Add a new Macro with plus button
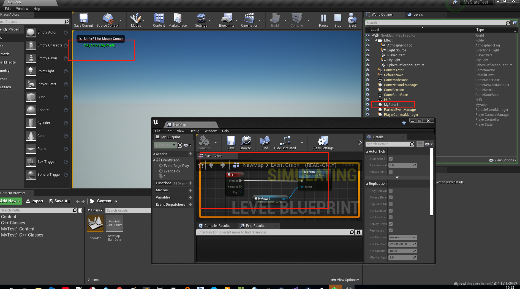The image size is (520, 289). click(x=190, y=190)
